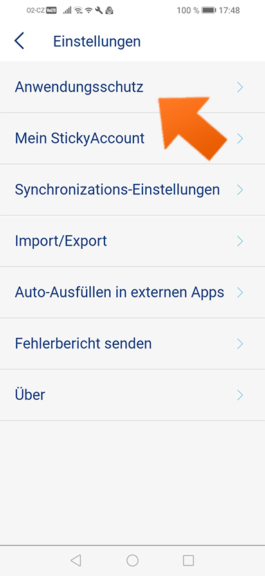The width and height of the screenshot is (265, 576).
Task: Open the Über page
Action: pos(133,395)
